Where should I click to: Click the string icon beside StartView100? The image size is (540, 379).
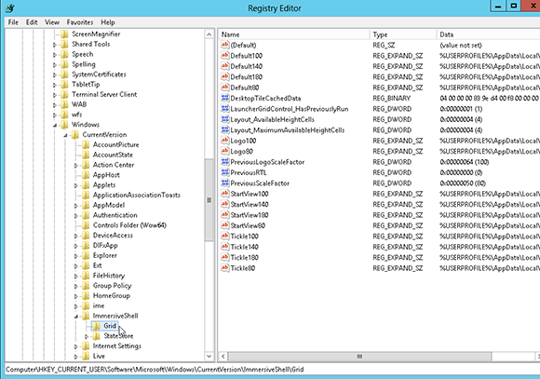[225, 194]
